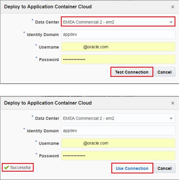Select the EMEA Commercial 2 combo box above Test Connection
Screen dimensions: 179x180
[118, 22]
